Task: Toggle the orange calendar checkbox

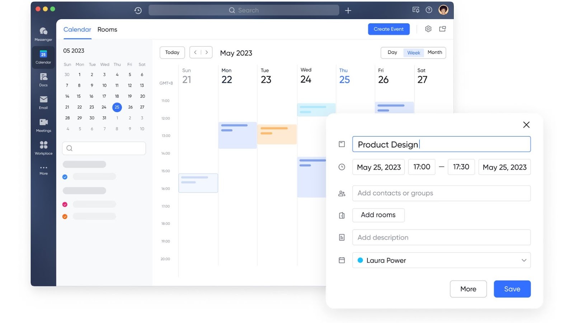Action: click(x=65, y=216)
